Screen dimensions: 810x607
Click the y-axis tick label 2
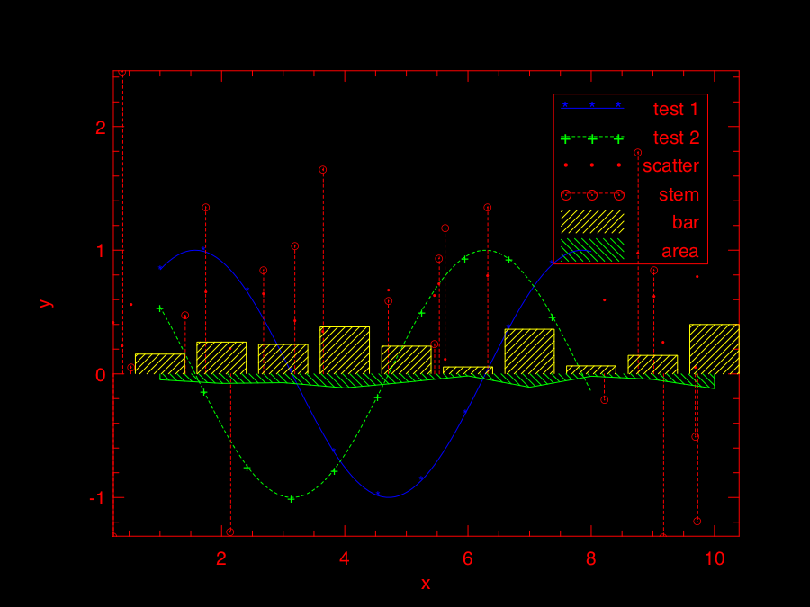100,128
